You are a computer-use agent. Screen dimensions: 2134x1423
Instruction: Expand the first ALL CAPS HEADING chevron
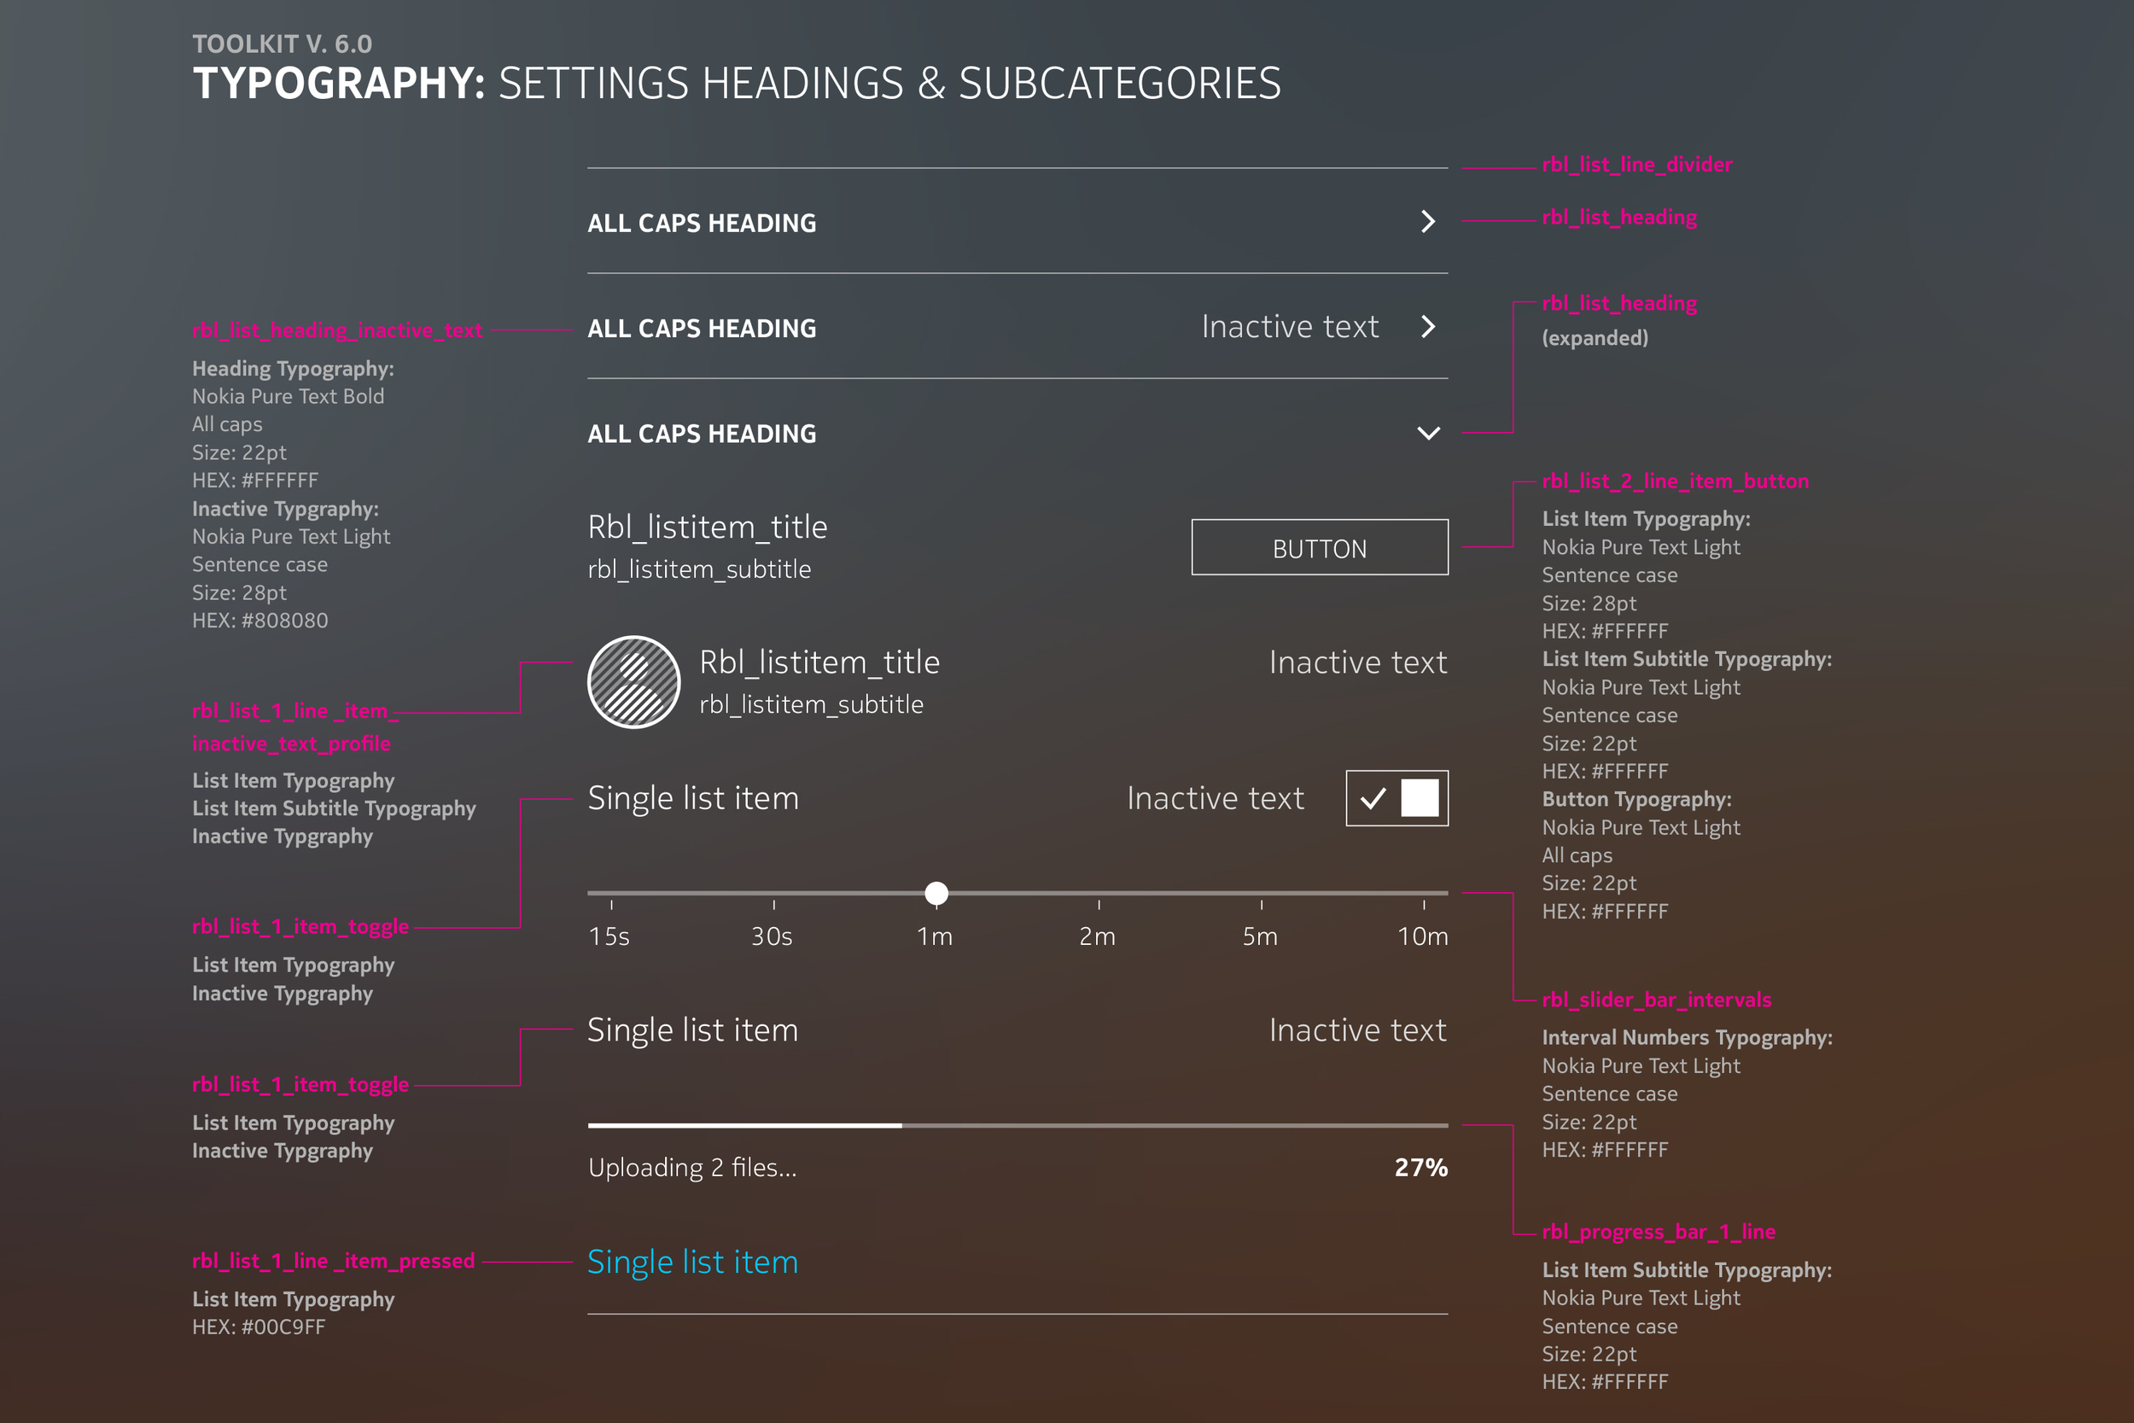pos(1428,221)
